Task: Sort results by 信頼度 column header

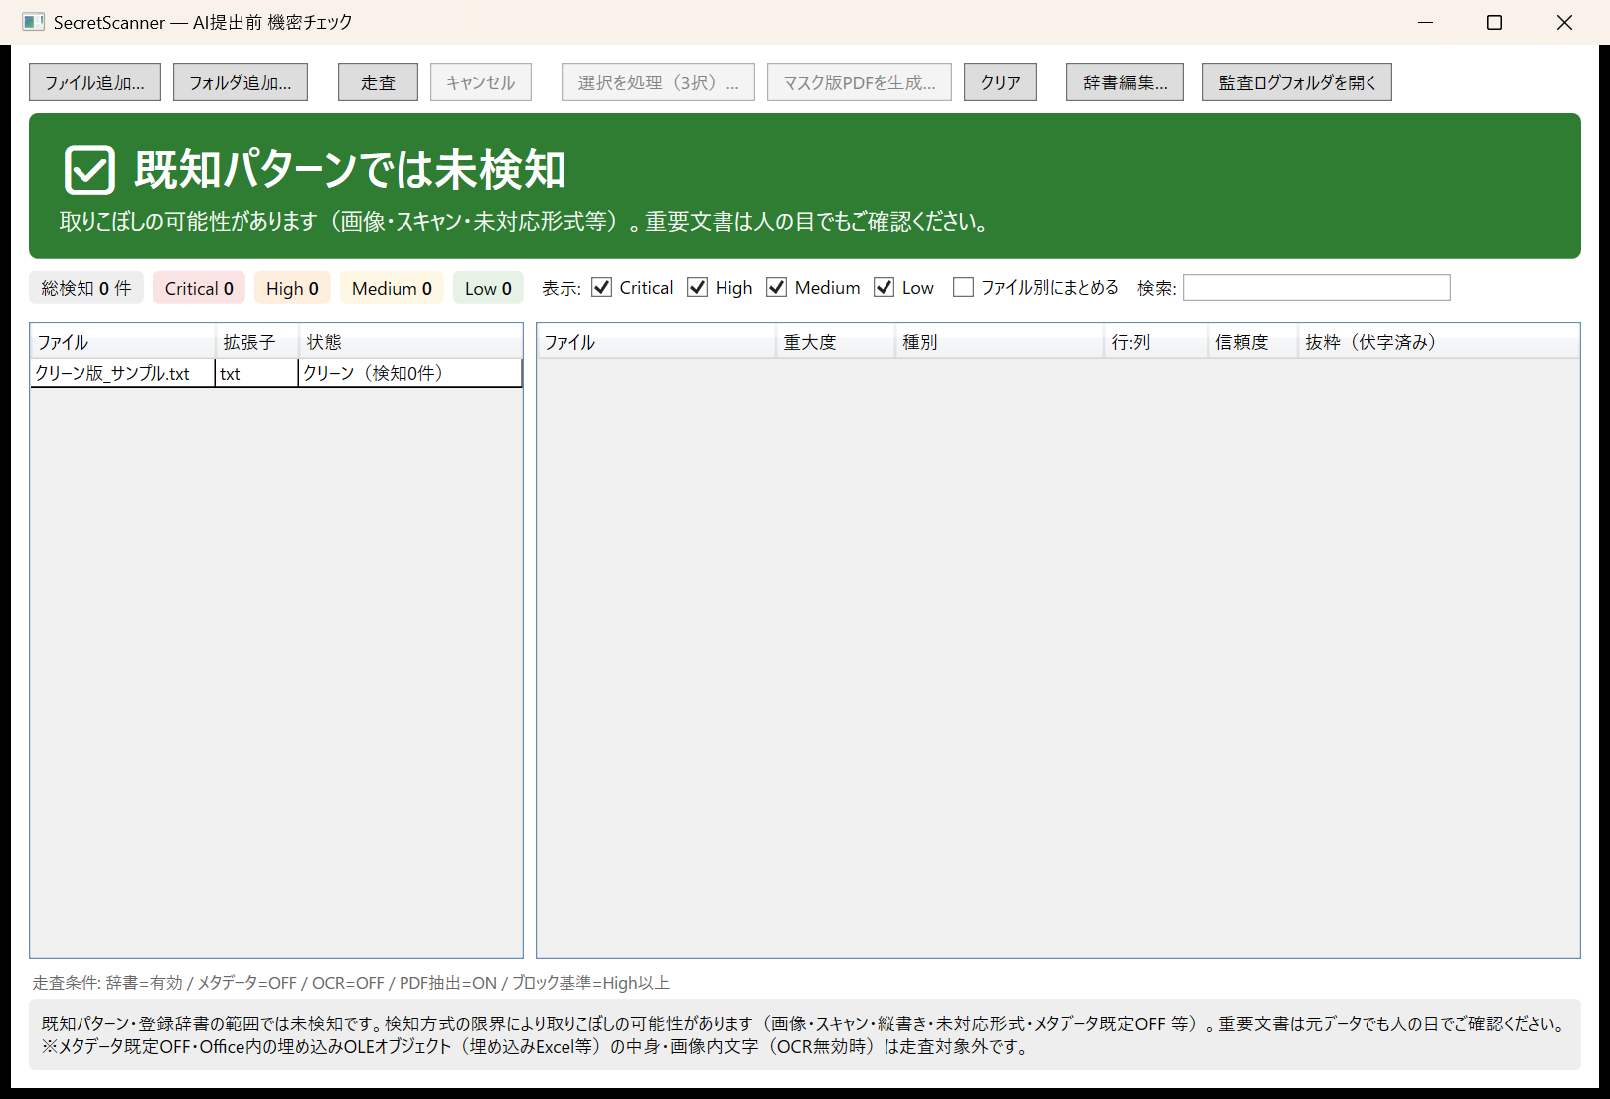Action: (1253, 342)
